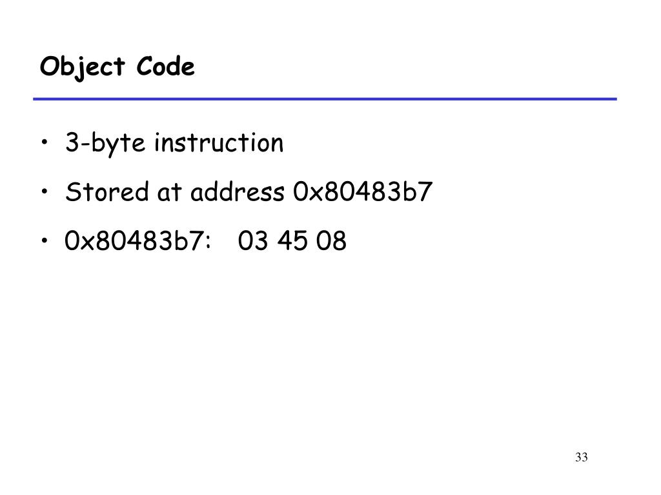Click the blue horizontal divider line

coord(325,99)
